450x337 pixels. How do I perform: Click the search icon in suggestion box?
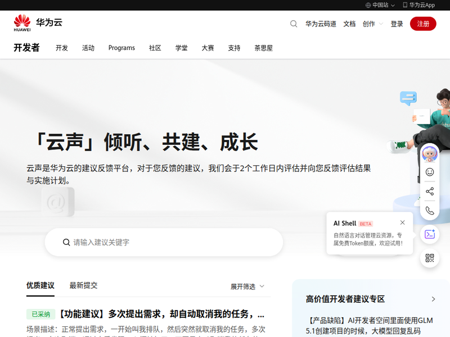66,243
